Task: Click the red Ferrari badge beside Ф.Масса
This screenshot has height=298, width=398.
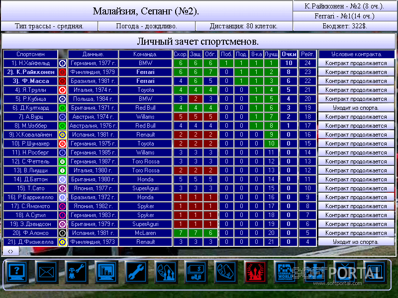Action: [x=63, y=81]
